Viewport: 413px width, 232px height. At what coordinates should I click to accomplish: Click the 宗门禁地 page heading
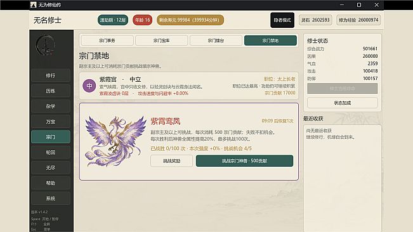click(94, 56)
